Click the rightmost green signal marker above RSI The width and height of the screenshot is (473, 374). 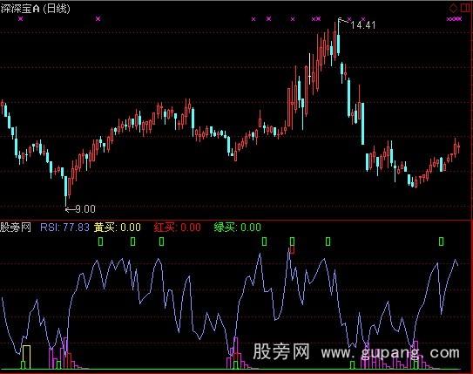click(442, 241)
